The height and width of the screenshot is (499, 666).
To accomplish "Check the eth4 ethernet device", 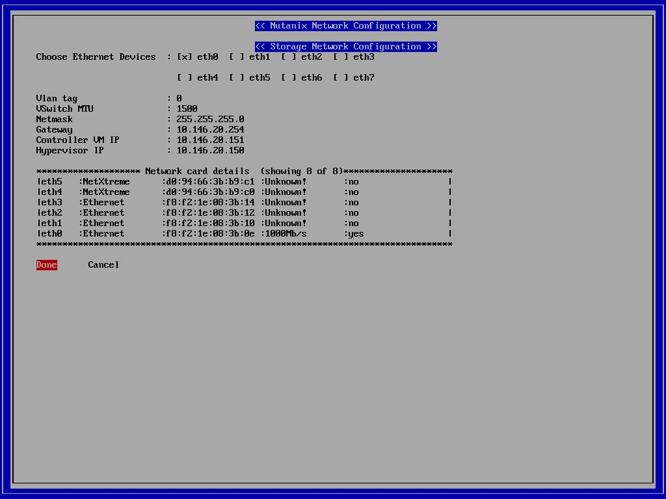I will coord(185,78).
